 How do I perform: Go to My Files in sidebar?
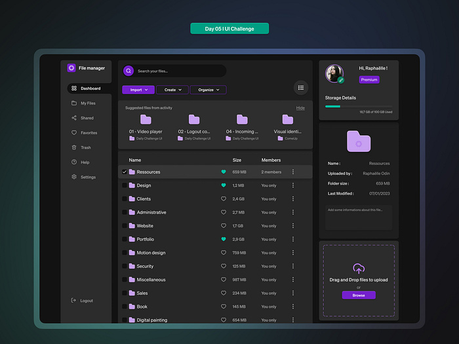point(87,103)
